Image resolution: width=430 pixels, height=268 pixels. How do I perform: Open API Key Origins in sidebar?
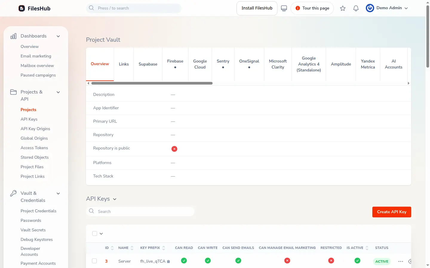pyautogui.click(x=35, y=129)
